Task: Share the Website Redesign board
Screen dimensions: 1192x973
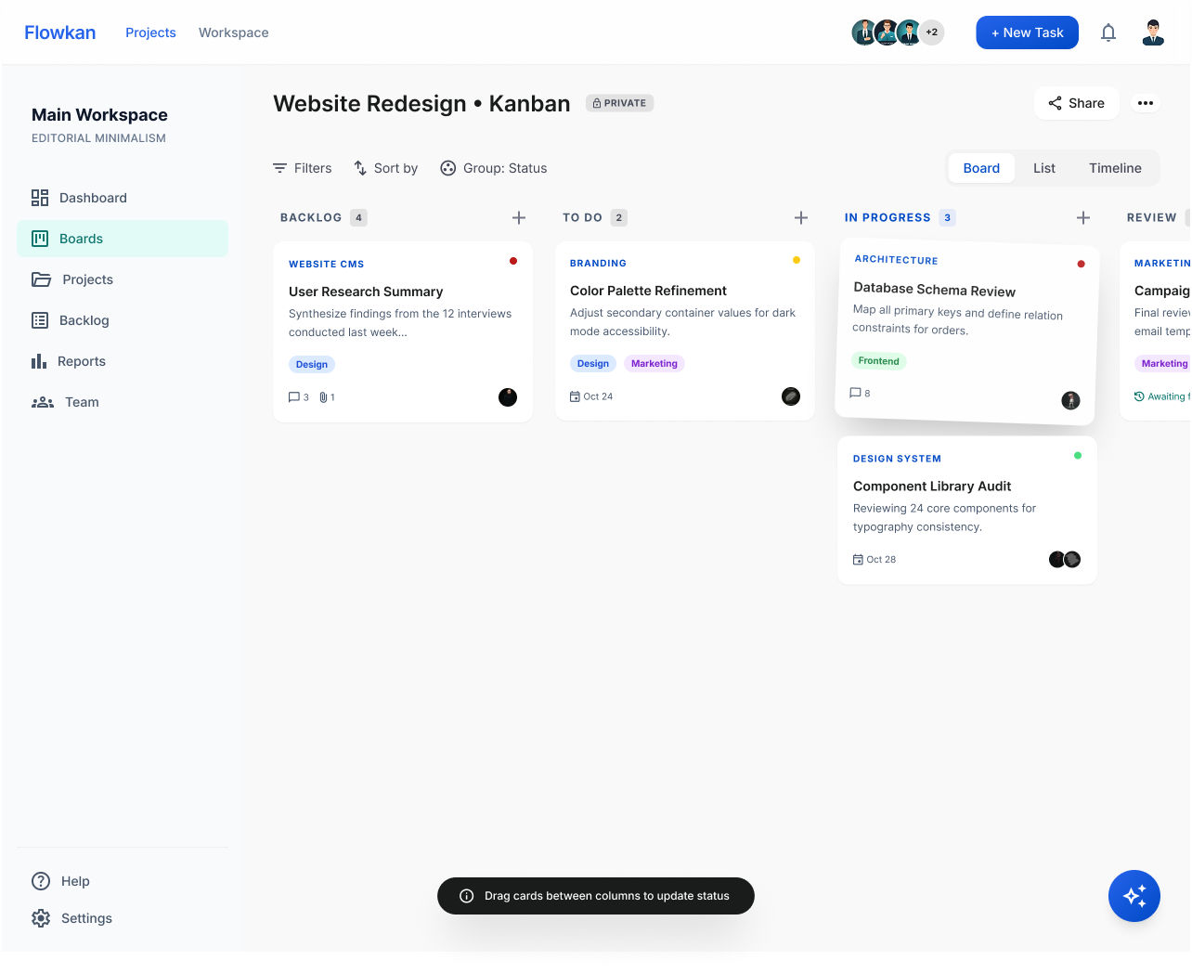Action: (1076, 103)
